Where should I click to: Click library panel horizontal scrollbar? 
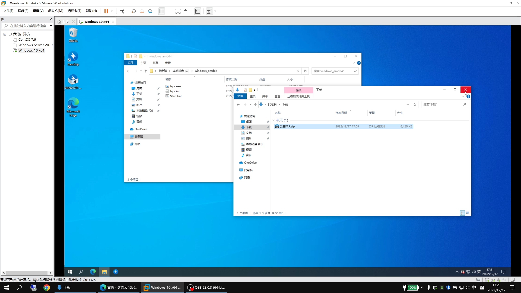pos(27,273)
